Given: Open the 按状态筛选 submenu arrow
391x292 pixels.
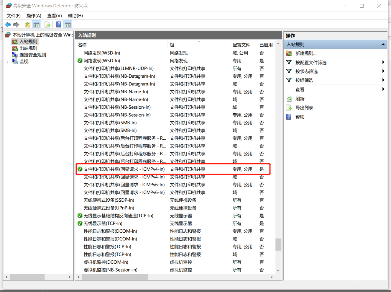Looking at the screenshot, I should point(383,71).
